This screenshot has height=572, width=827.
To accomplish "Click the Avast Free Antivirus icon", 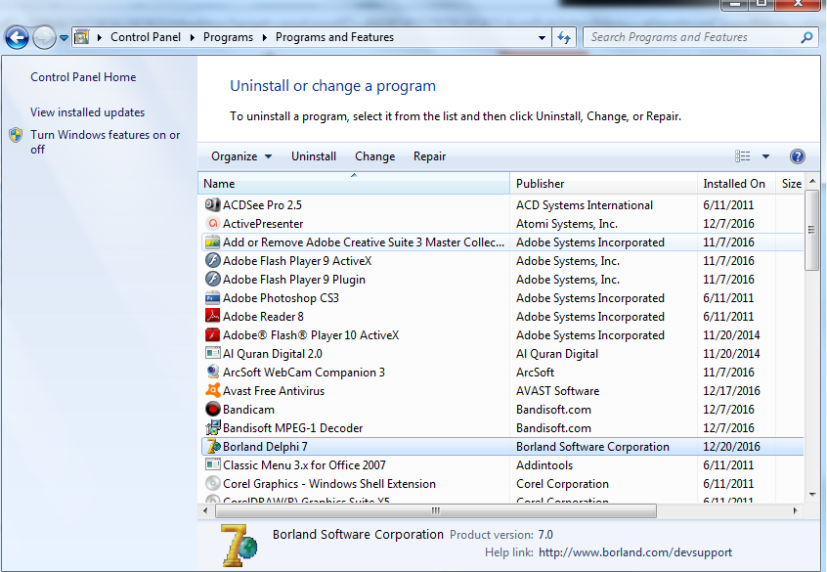I will tap(212, 390).
